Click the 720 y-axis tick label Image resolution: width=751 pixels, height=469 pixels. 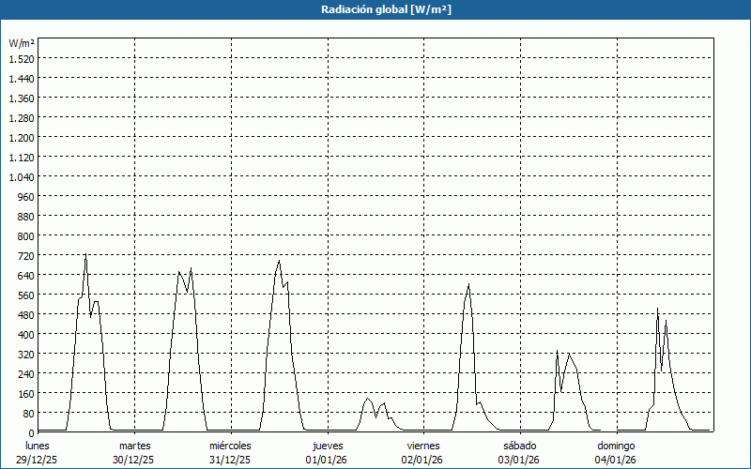25,255
